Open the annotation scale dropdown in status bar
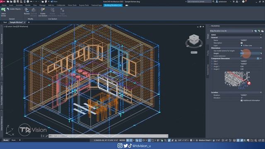The image size is (265, 149). 183,140
